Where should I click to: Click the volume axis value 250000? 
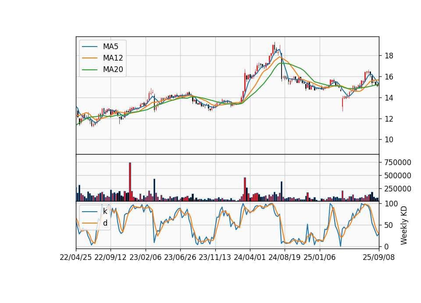398,189
